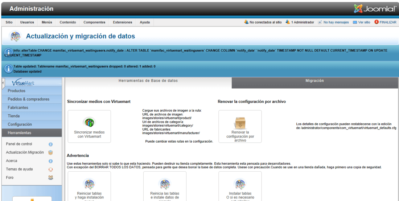Click 'Puede cambiar estas rutas en la configuración.' text

coord(179,141)
